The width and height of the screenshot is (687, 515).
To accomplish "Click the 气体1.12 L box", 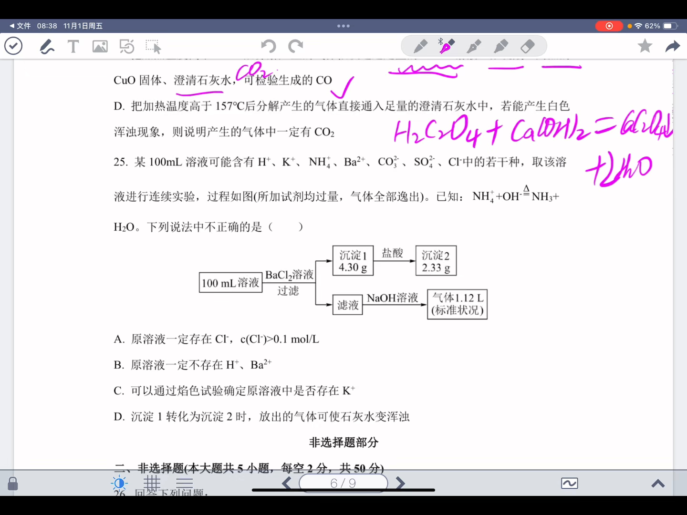I will (x=457, y=304).
